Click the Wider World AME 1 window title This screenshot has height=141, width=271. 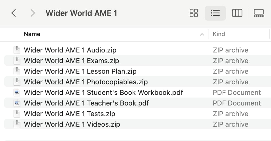(82, 13)
